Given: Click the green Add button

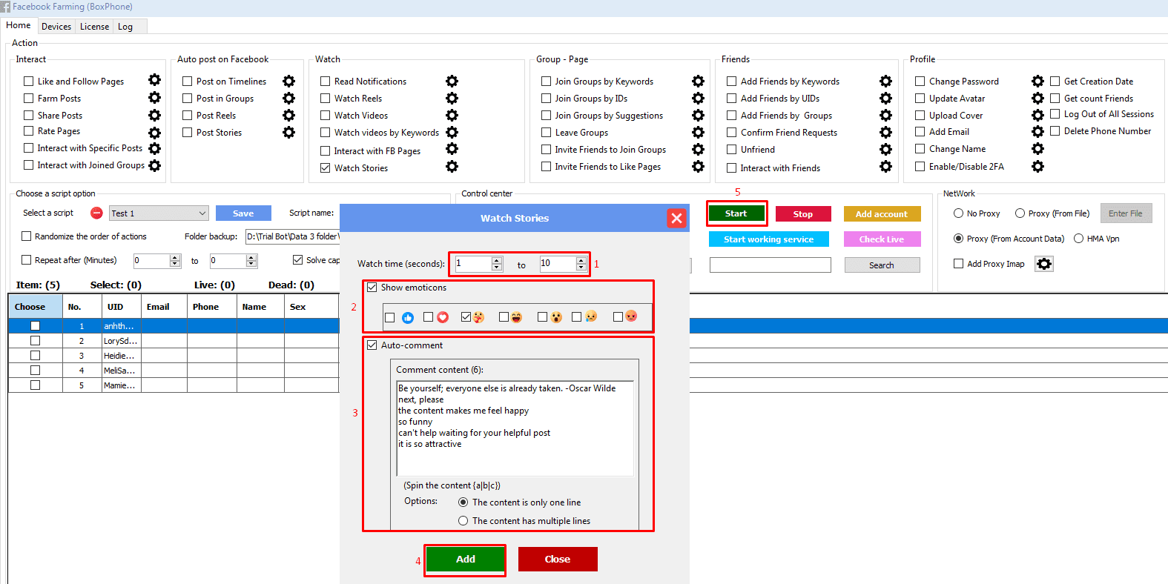Looking at the screenshot, I should point(466,560).
